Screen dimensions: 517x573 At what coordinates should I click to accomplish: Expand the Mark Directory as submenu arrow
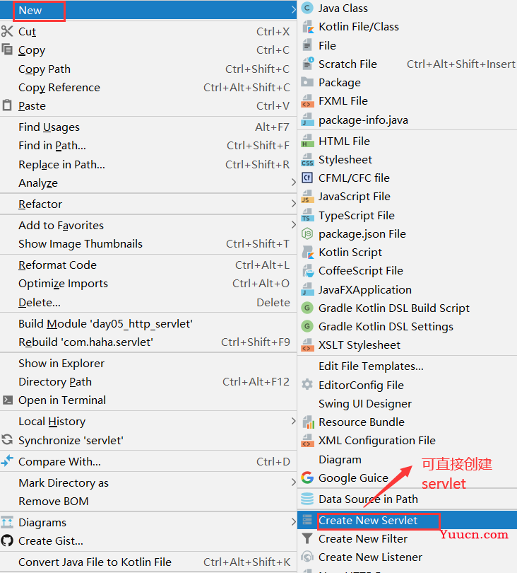[x=293, y=482]
